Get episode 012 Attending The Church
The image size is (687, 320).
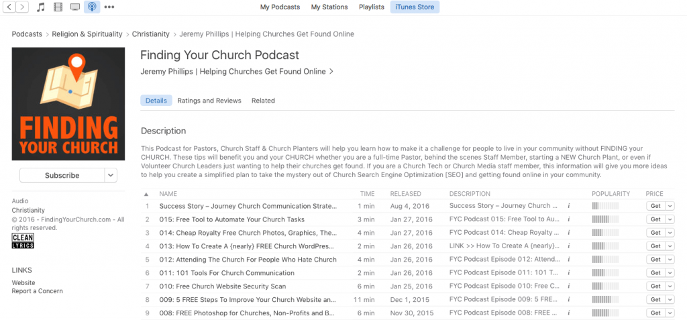(x=656, y=260)
